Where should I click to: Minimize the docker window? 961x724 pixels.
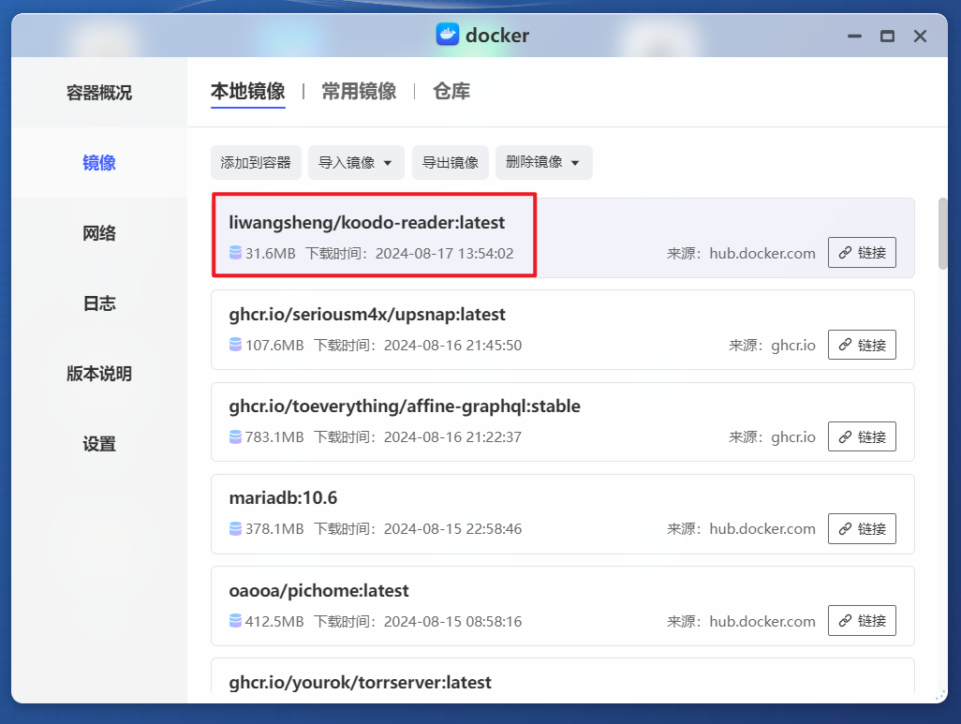(854, 37)
